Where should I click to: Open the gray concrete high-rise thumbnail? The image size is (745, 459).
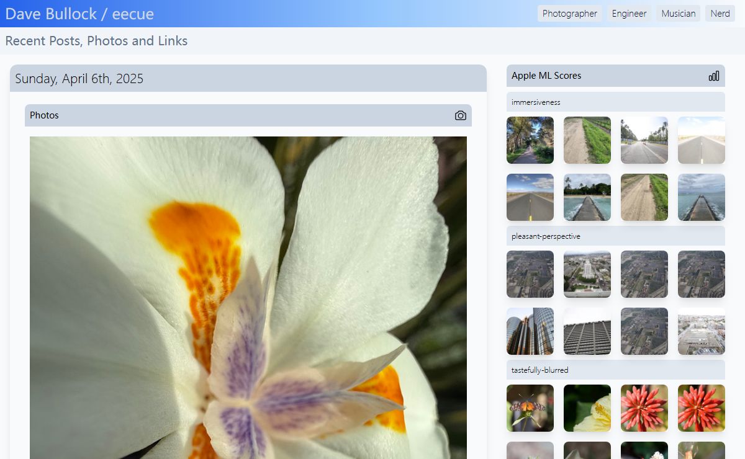click(x=587, y=331)
